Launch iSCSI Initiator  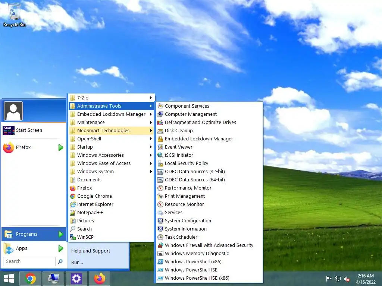click(x=209, y=155)
